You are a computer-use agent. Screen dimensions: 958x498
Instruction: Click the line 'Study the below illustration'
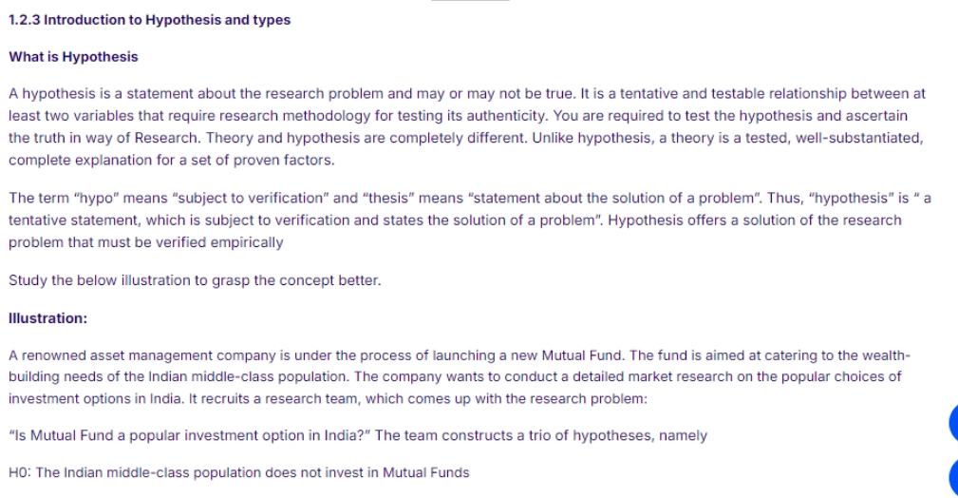pos(195,280)
